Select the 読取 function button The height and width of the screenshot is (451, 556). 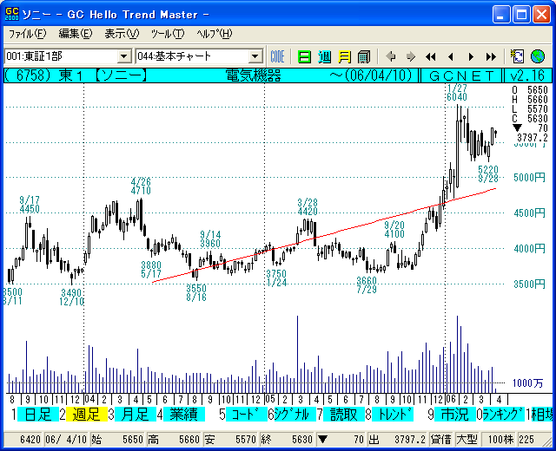click(x=344, y=415)
